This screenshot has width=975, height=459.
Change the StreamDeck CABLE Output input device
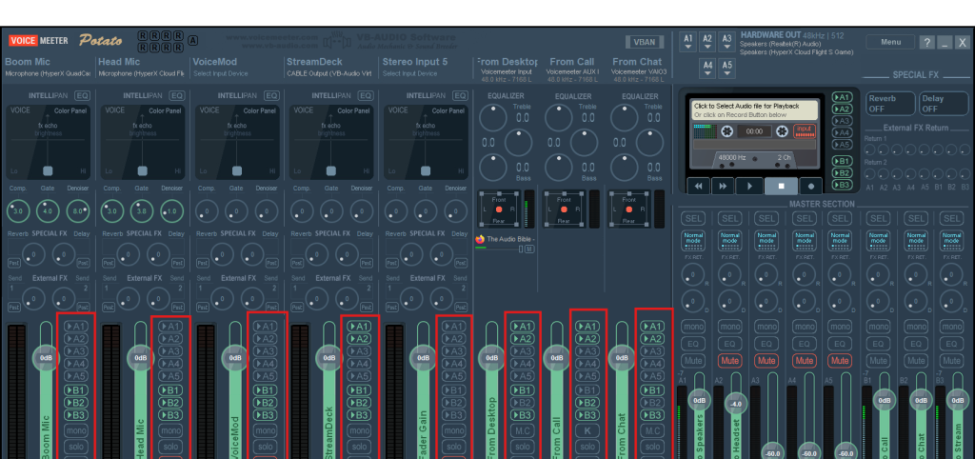pos(328,73)
